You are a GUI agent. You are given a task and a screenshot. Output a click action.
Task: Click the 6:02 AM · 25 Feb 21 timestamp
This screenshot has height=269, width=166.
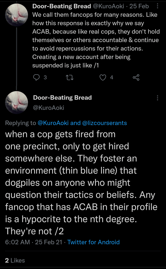[34, 242]
